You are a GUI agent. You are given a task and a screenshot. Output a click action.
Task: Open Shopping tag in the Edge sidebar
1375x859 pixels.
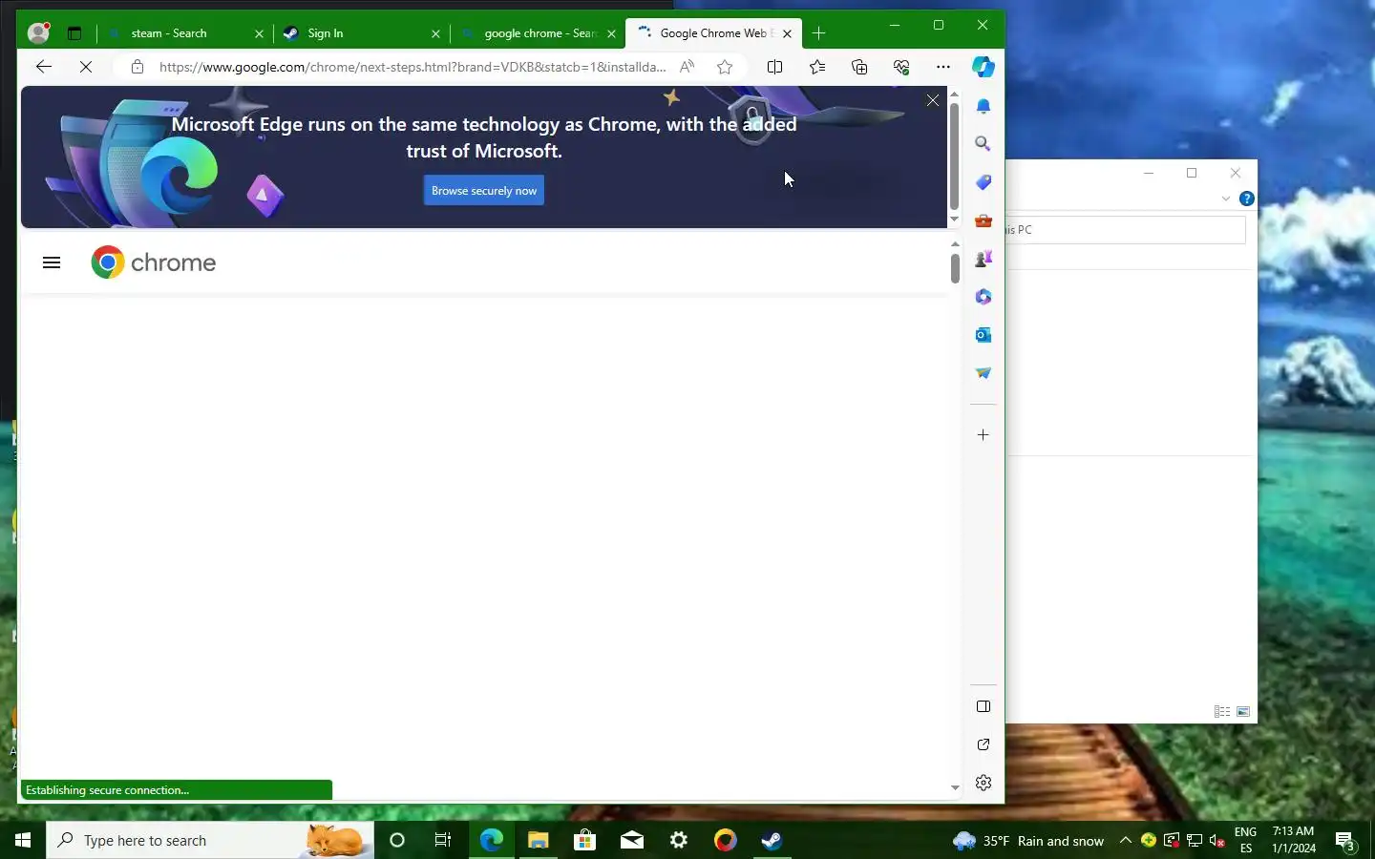coord(984,182)
